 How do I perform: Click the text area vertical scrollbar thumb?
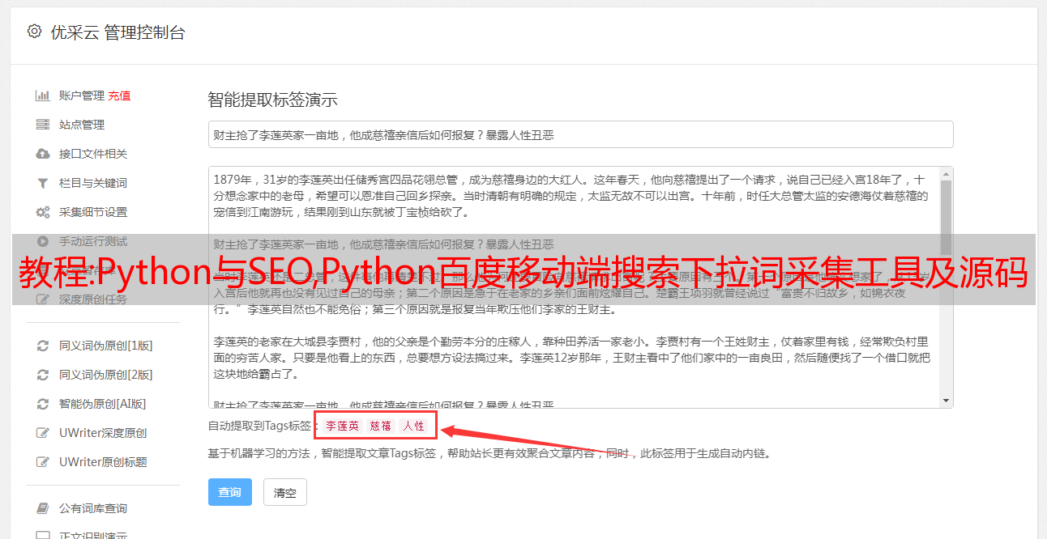pos(946,219)
